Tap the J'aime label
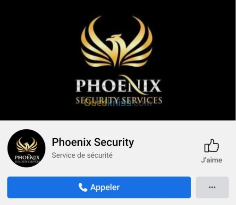Image resolution: width=236 pixels, height=205 pixels. [211, 160]
